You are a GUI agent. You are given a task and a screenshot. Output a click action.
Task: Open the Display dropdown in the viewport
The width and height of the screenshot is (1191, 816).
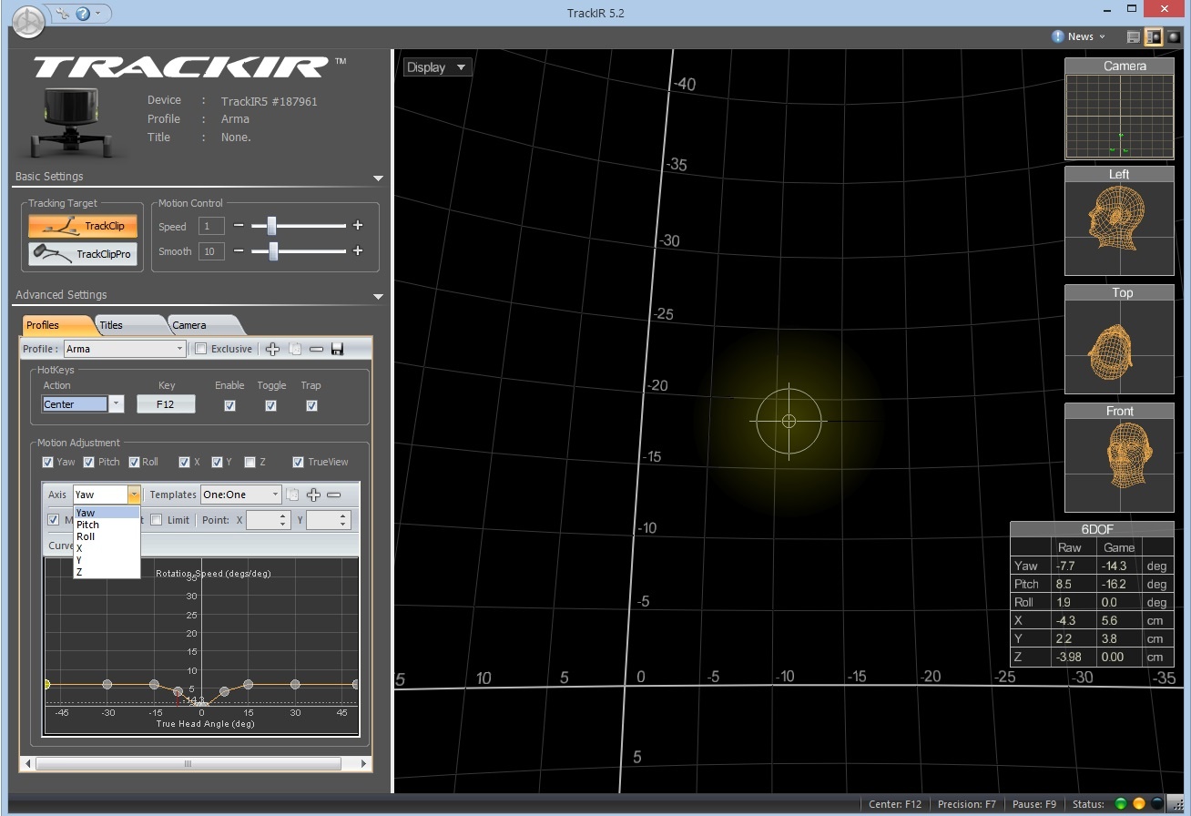click(x=437, y=67)
